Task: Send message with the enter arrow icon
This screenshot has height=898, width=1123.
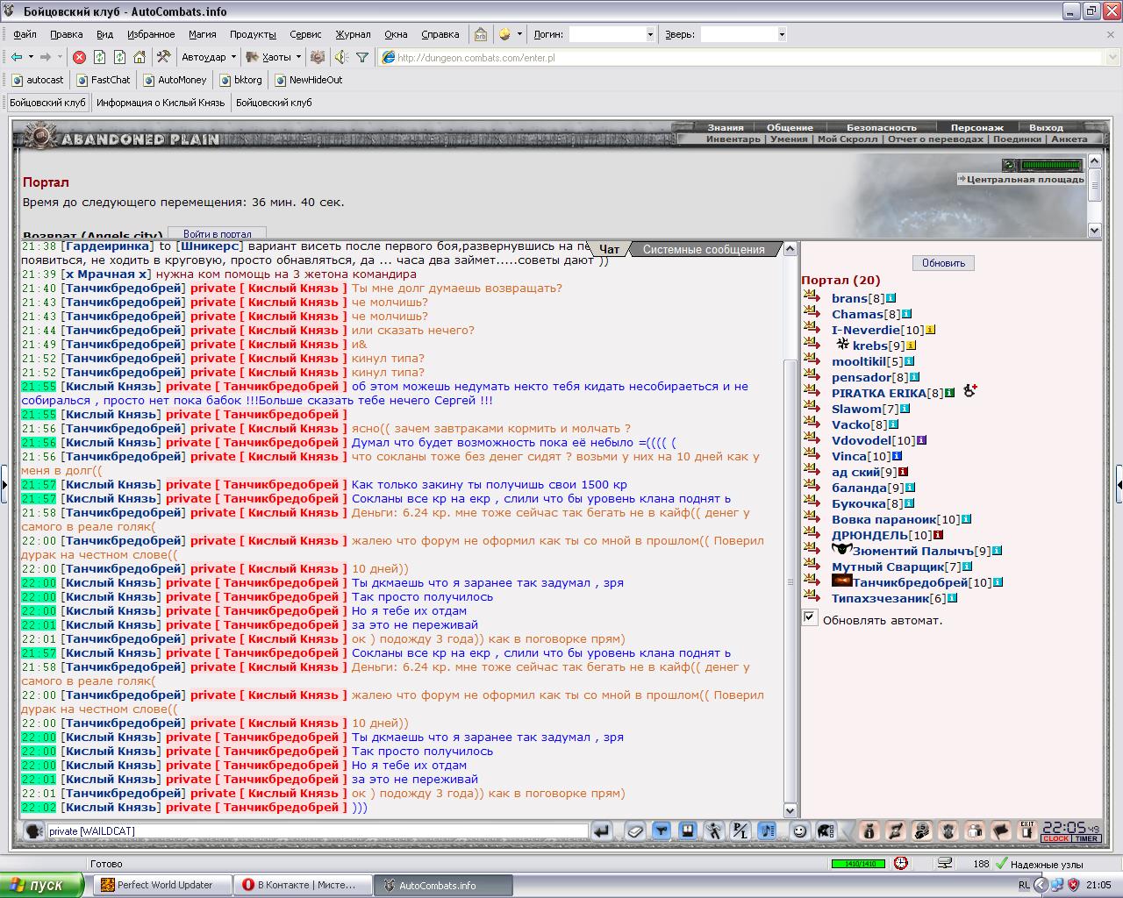Action: click(602, 830)
